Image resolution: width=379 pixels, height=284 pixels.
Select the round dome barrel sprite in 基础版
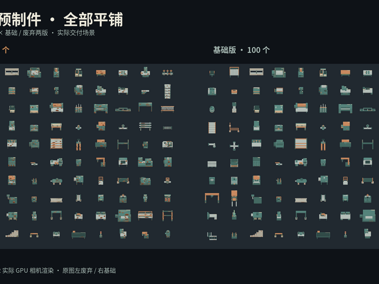[x=212, y=109]
